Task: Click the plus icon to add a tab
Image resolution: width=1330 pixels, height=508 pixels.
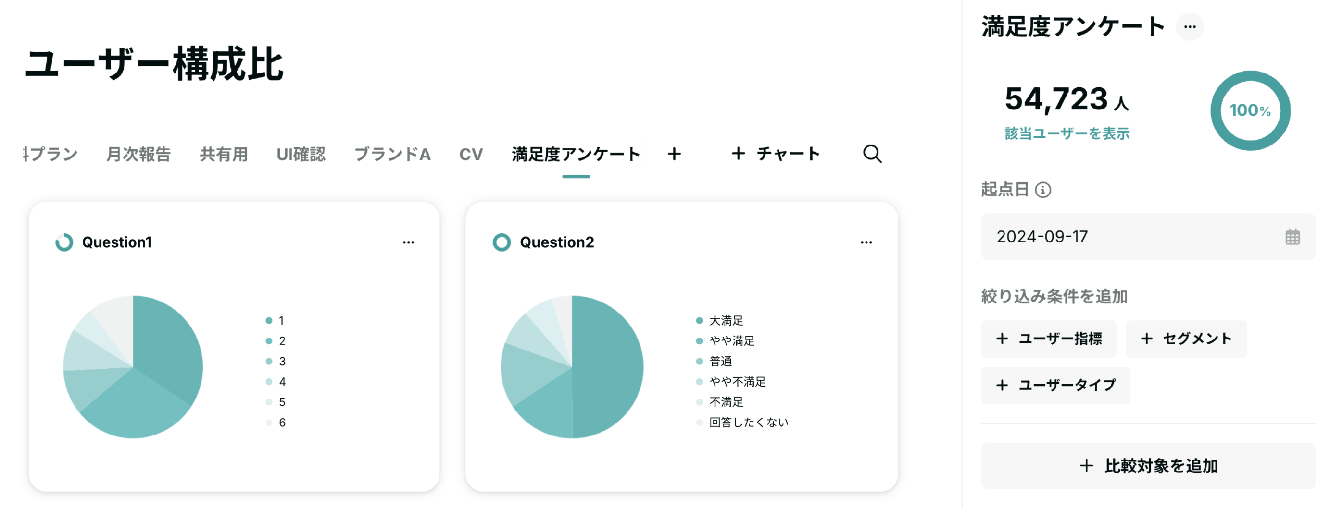Action: pos(674,154)
